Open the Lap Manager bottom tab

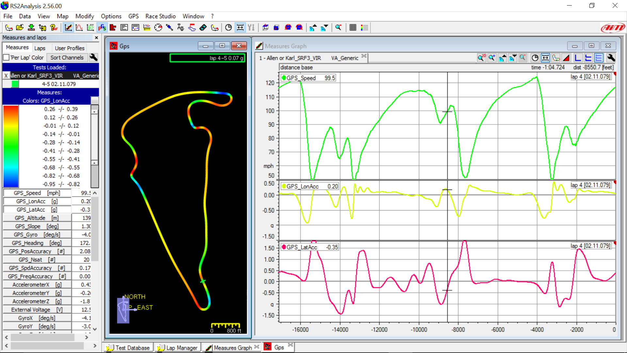click(x=178, y=348)
